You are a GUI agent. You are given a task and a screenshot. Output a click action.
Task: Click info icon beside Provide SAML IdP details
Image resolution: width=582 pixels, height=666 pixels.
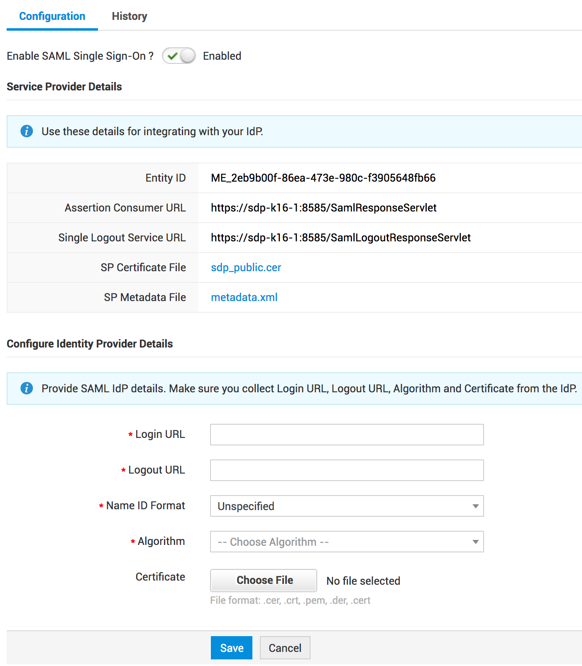(27, 388)
